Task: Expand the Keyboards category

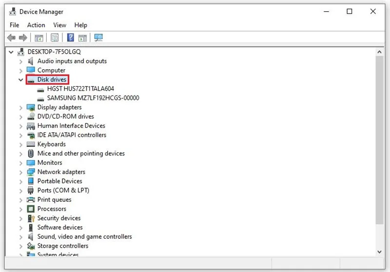Action: 21,145
